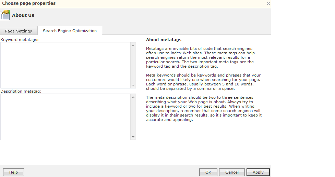The image size is (335, 177).
Task: Click Keyword metatags scrollbar down arrow
Action: 133,85
